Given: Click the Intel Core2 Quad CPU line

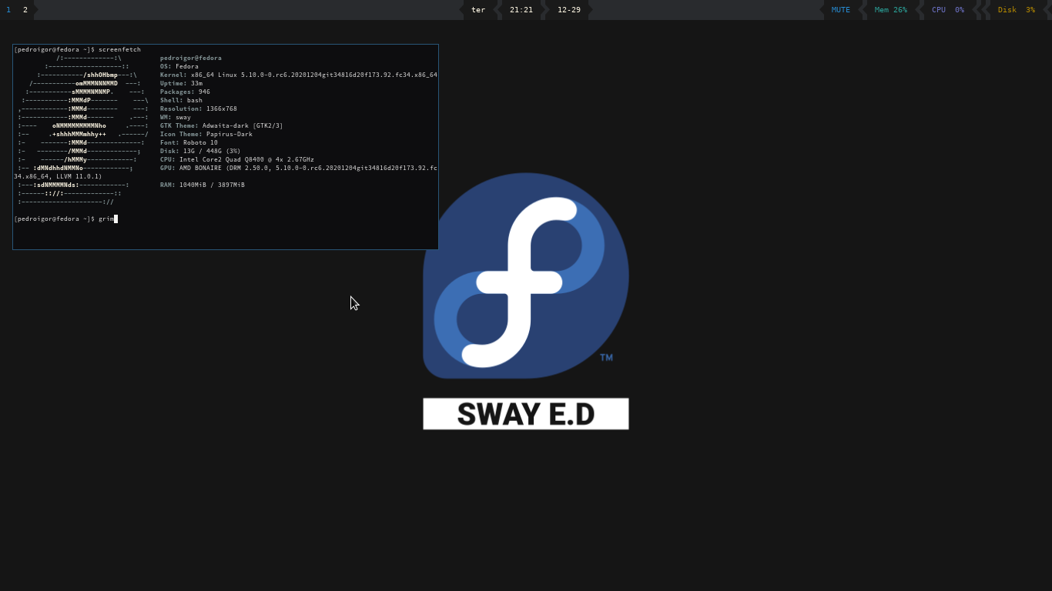Looking at the screenshot, I should coord(236,160).
